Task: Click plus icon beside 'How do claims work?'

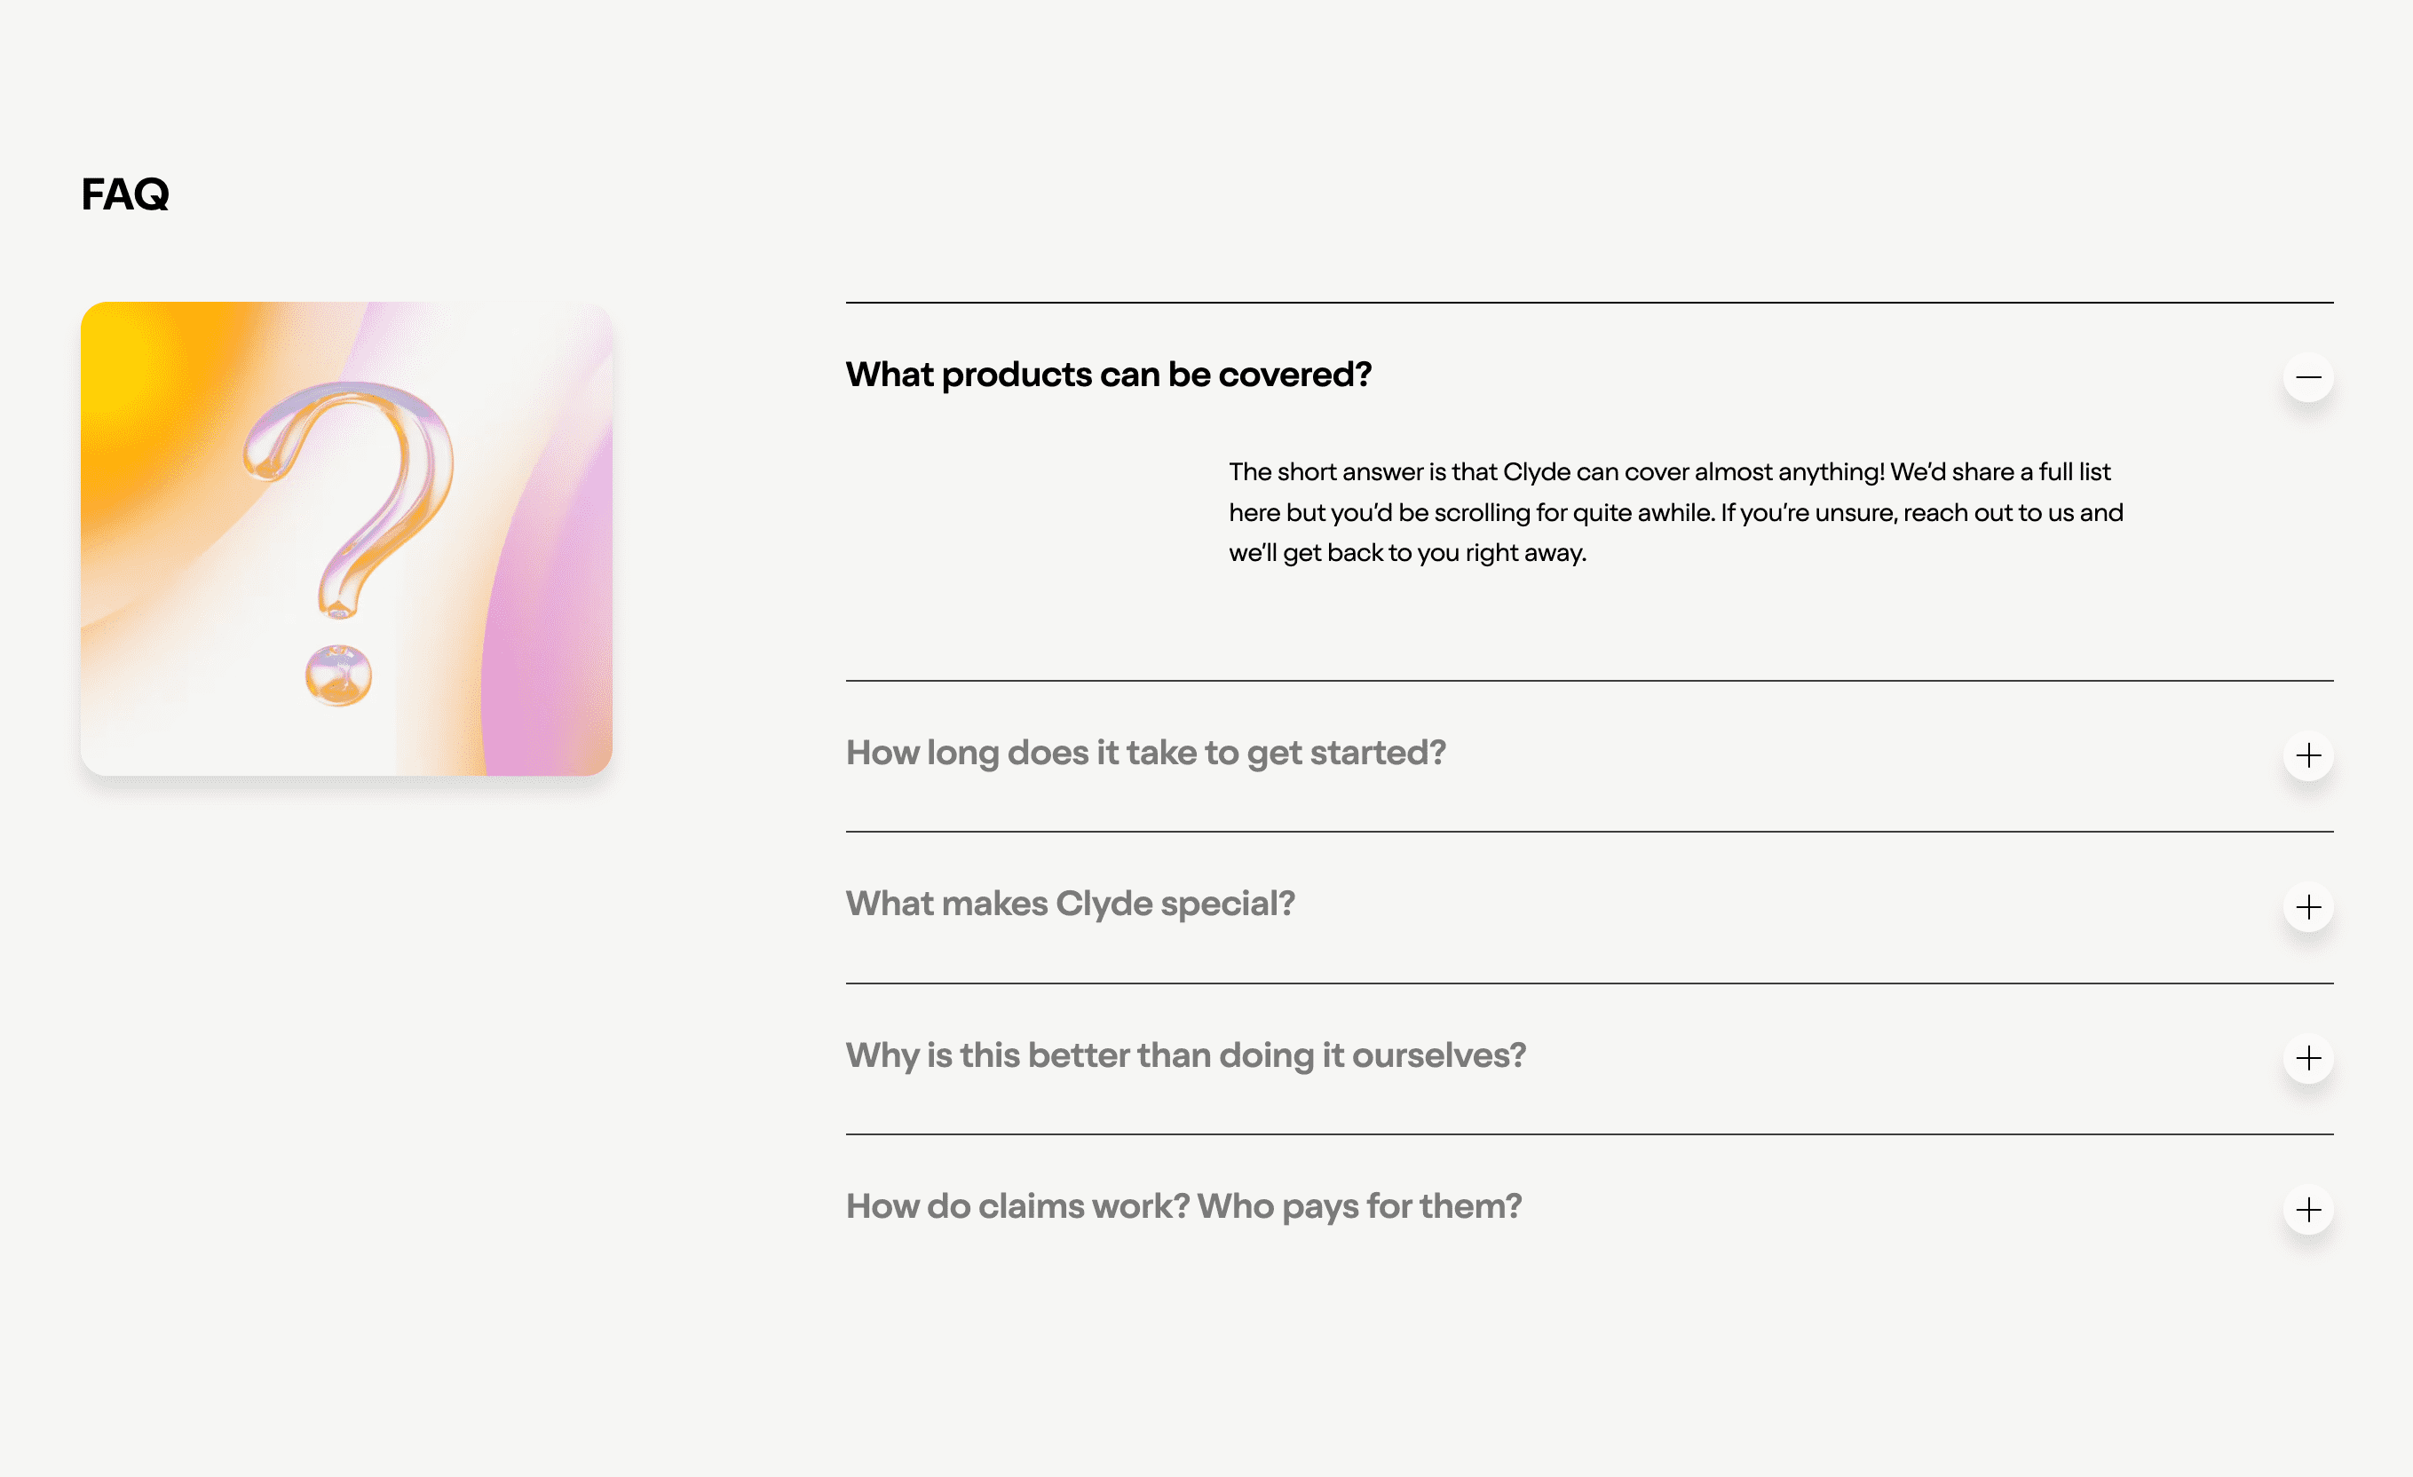Action: 2308,1210
